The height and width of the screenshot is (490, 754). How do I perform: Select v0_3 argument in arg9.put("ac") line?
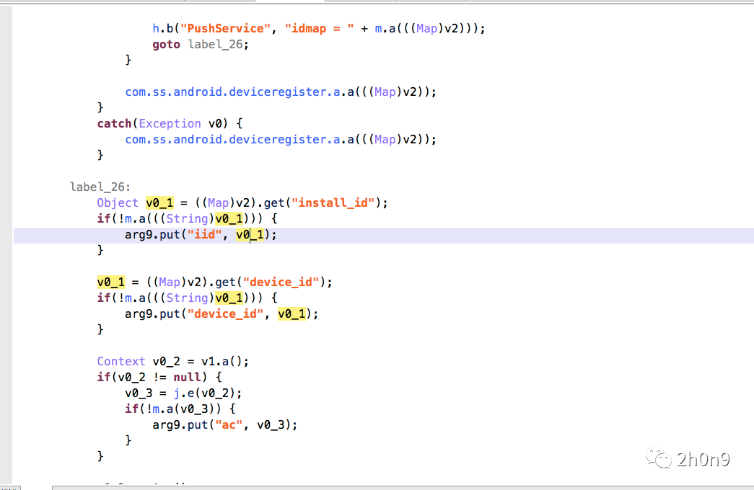click(x=271, y=424)
